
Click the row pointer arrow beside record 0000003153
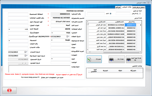coord(140,25)
